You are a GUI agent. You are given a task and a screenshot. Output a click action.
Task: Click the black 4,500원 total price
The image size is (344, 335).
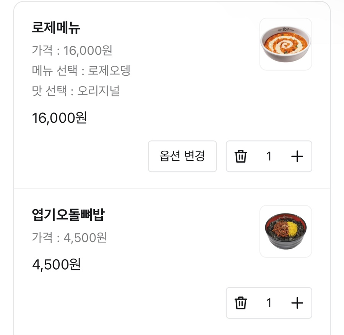click(x=56, y=264)
